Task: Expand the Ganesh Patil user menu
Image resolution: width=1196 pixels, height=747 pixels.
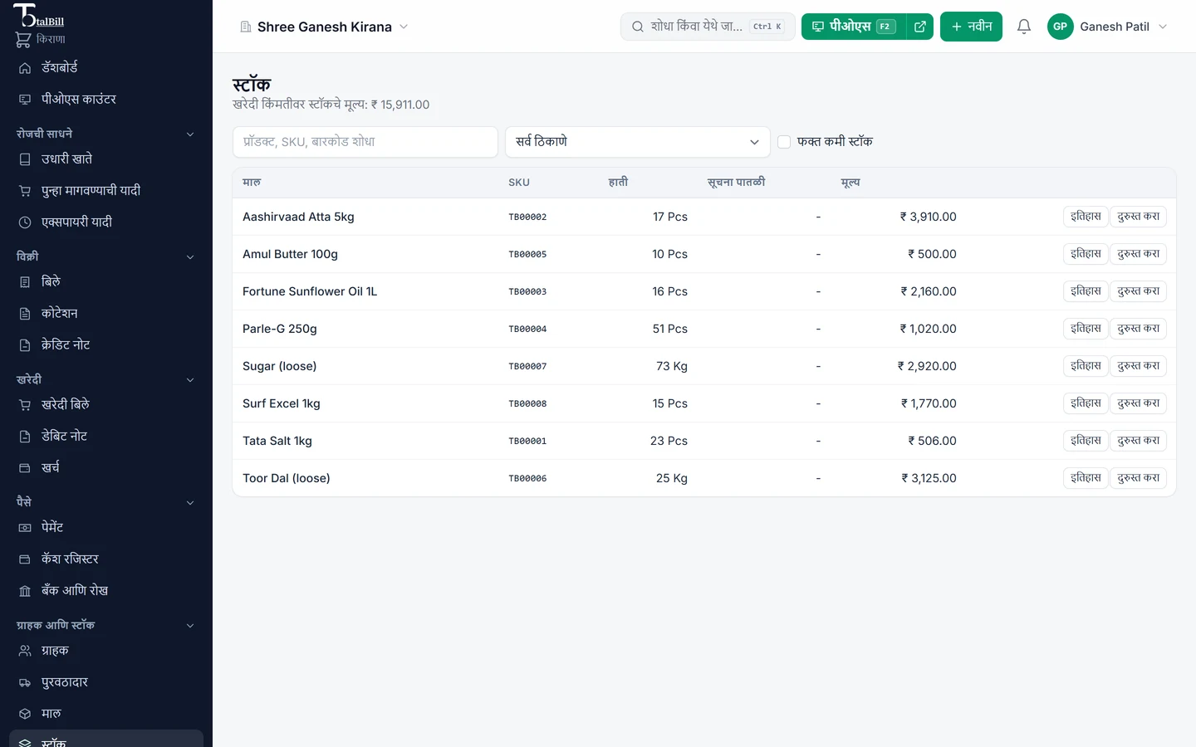Action: [x=1107, y=27]
